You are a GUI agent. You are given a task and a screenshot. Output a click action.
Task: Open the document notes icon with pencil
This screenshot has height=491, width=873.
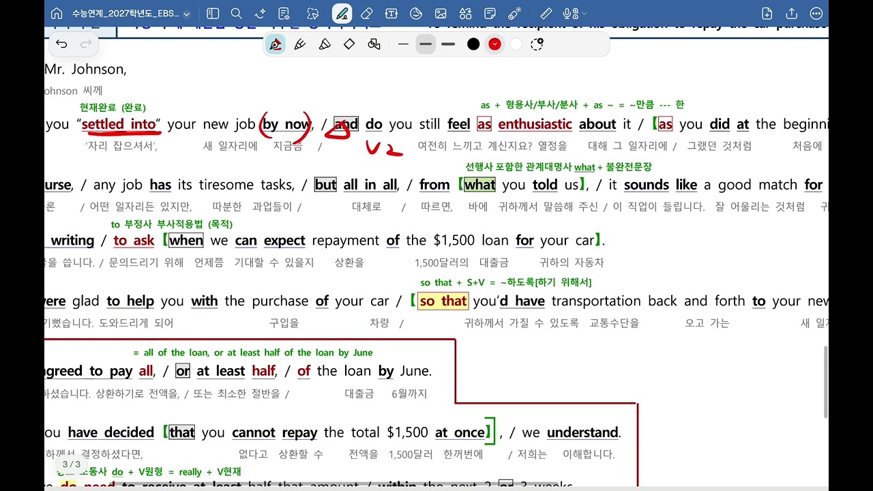(284, 14)
